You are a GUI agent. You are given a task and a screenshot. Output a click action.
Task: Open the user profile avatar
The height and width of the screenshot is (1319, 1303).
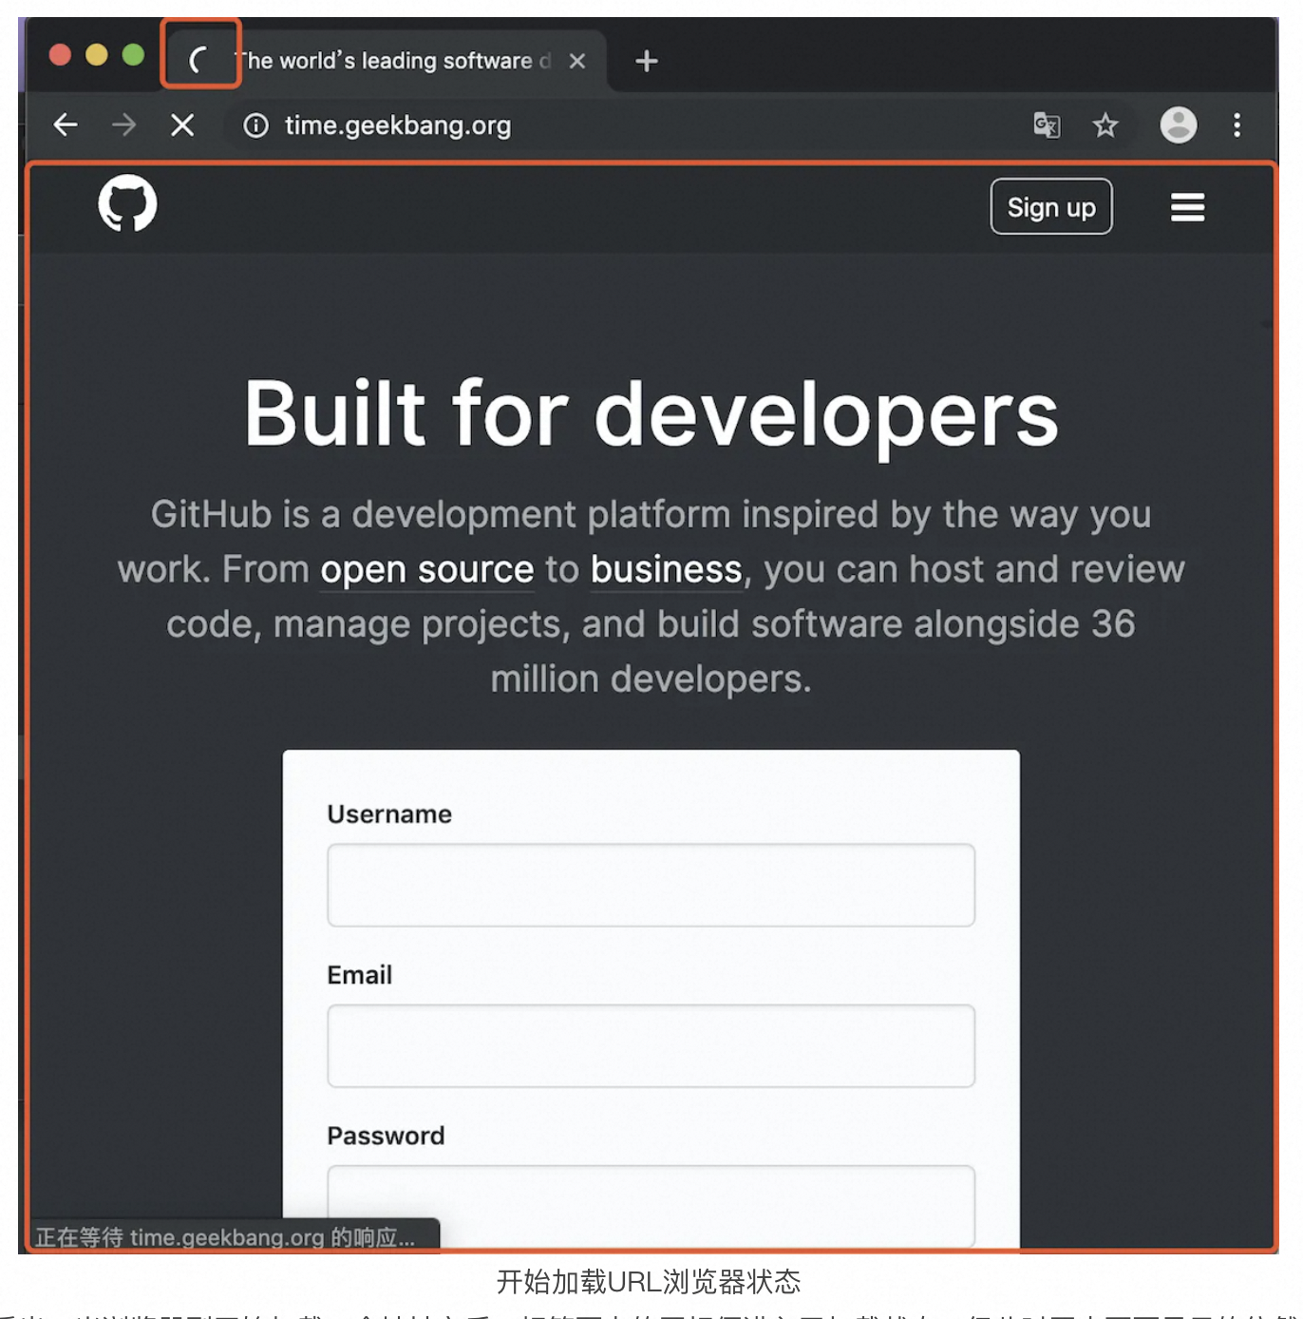pos(1179,124)
